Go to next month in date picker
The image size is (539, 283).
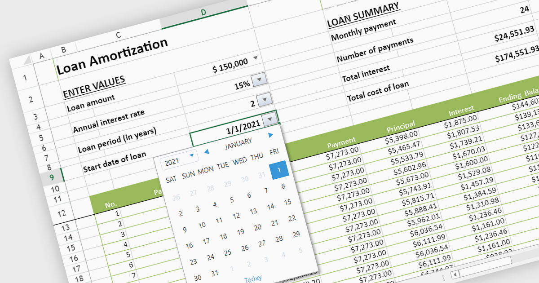270,135
